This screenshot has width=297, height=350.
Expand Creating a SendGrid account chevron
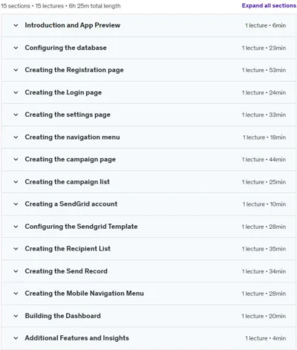(16, 204)
